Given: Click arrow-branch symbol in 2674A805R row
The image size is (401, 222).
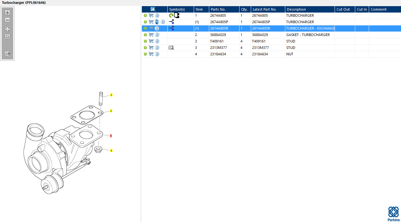Looking at the screenshot, I should (171, 28).
